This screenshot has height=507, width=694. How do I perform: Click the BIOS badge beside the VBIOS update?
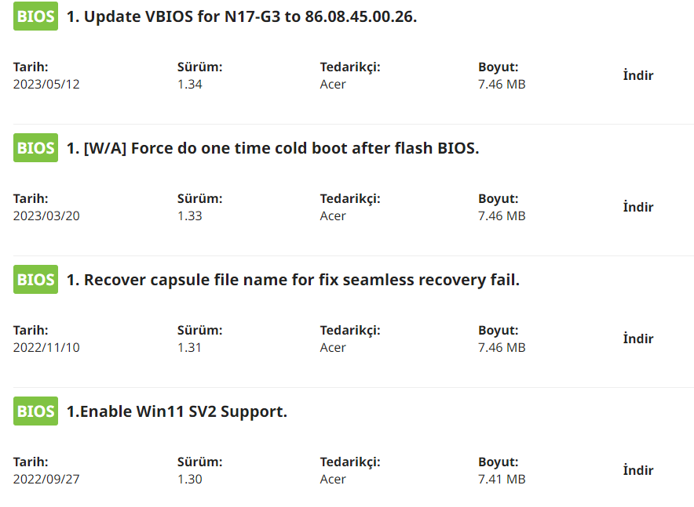35,16
